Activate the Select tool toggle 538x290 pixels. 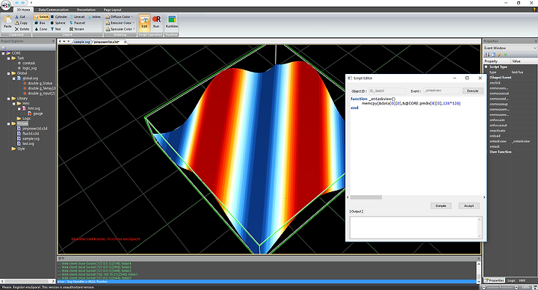point(41,16)
